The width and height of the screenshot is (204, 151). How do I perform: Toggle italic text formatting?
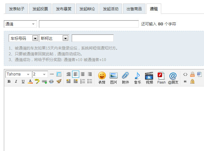coord(16,81)
